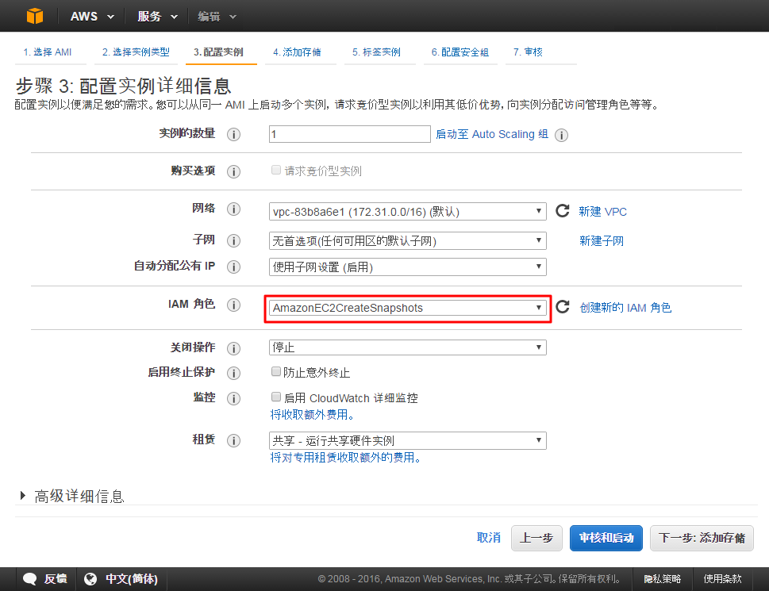This screenshot has height=591, width=769.
Task: Click 反馈 in the footer
Action: (56, 579)
